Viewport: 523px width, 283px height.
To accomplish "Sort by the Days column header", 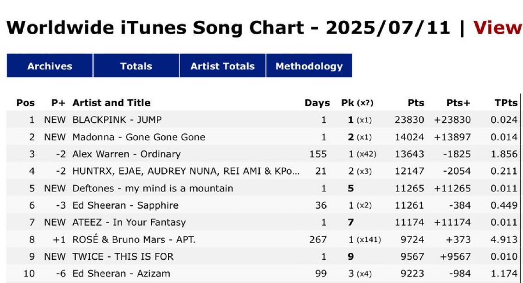I will pyautogui.click(x=317, y=102).
